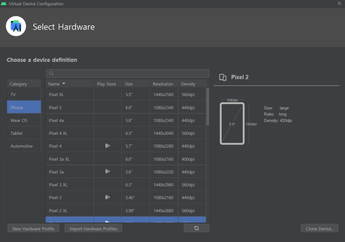
Task: Click the device list vertical scrollbar
Action: tap(208, 107)
